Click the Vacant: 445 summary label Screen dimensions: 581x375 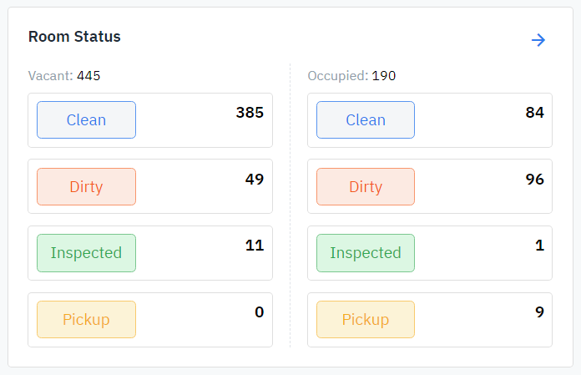click(64, 76)
